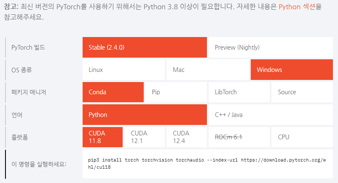Image resolution: width=338 pixels, height=183 pixels.
Task: Click the 이 명령을 실행하세요 label
Action: click(39, 164)
